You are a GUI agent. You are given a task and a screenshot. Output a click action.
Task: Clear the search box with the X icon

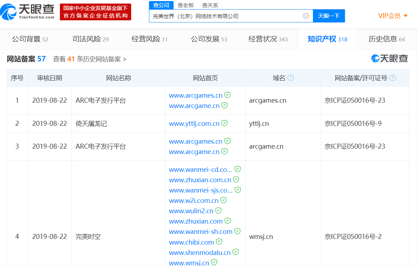pos(306,16)
